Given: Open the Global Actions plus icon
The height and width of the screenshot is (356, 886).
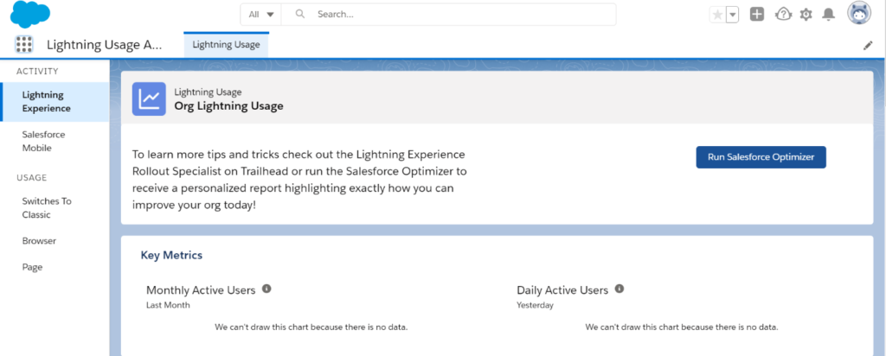Looking at the screenshot, I should click(x=756, y=15).
